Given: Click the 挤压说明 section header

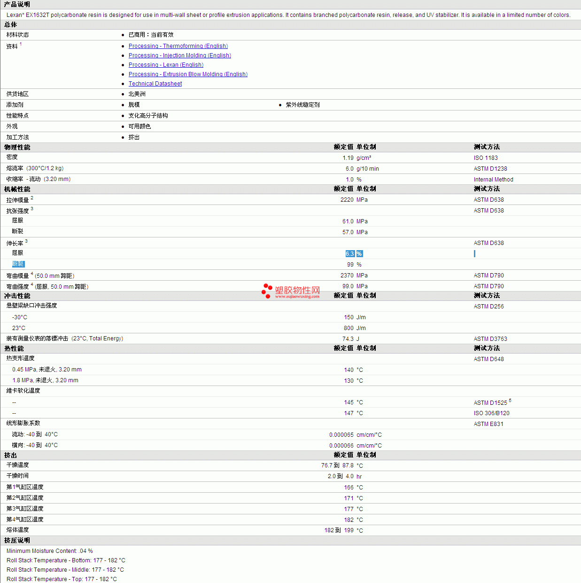Looking at the screenshot, I should coord(17,541).
